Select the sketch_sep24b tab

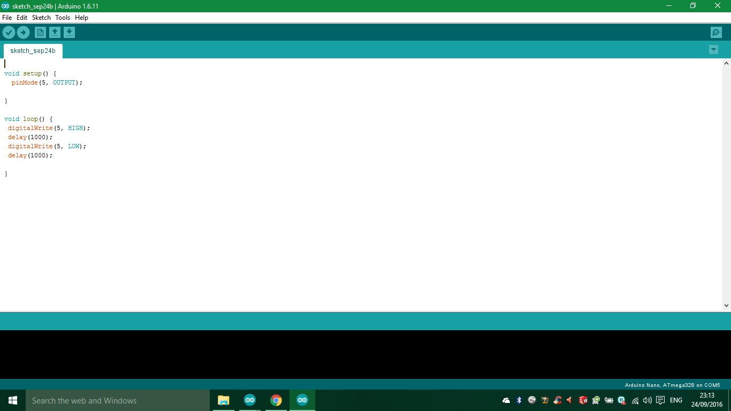[33, 51]
